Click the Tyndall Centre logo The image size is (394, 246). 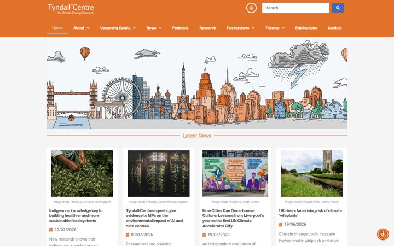tap(71, 9)
